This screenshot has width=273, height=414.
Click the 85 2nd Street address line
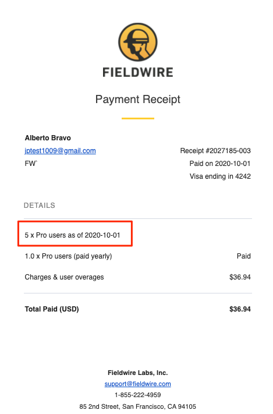click(x=137, y=406)
